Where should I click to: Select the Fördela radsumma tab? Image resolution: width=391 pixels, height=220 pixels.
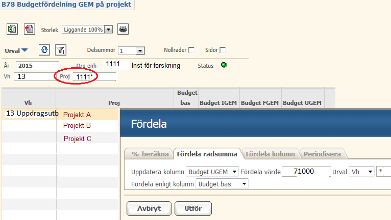pyautogui.click(x=207, y=154)
